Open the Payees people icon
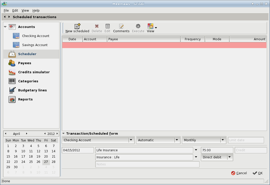 tap(12, 63)
